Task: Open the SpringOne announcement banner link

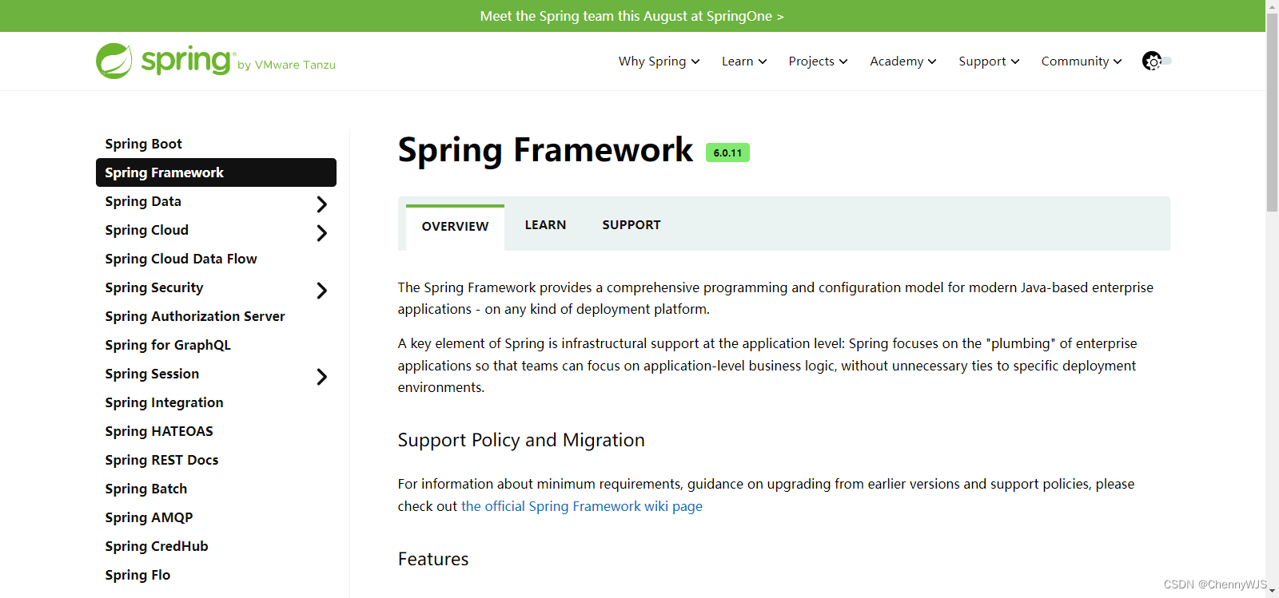Action: pos(632,16)
